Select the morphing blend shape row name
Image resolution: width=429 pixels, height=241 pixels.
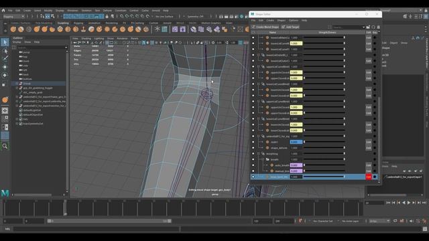point(272,153)
